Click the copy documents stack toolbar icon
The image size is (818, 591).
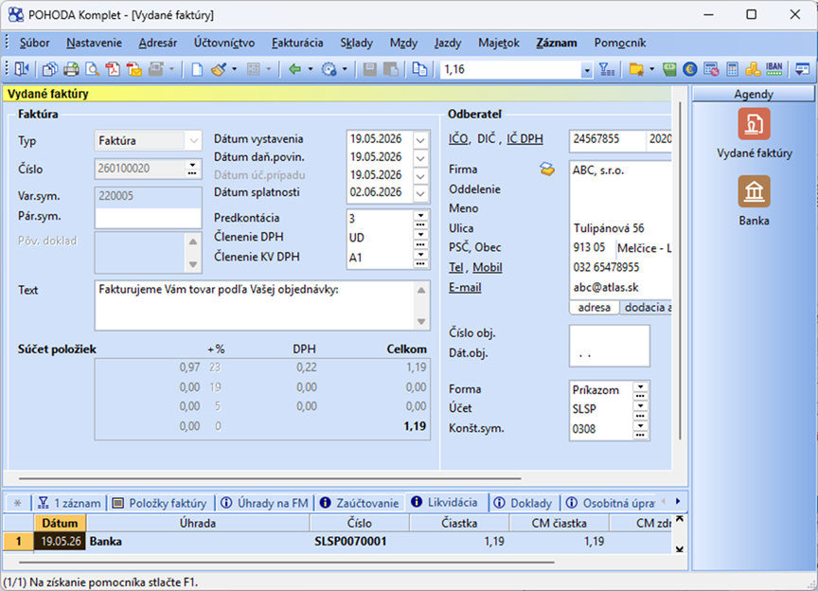(x=50, y=69)
